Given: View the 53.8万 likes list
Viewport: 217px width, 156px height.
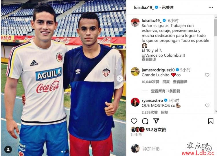Looking at the screenshot, I should click(x=156, y=130).
